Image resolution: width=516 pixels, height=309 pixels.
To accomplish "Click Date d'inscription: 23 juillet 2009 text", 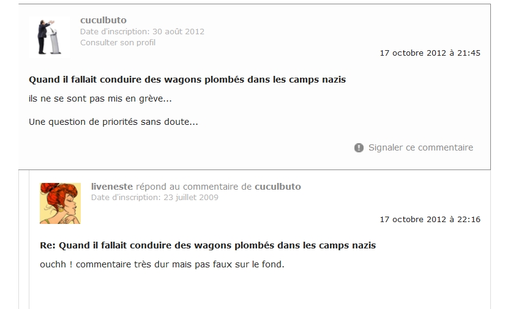I will tap(155, 198).
